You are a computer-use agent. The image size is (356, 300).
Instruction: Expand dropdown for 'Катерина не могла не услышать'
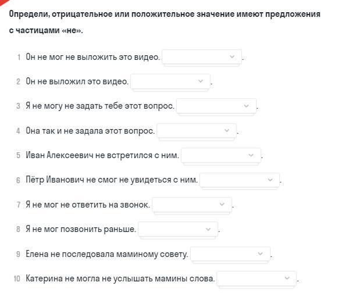coord(256,278)
